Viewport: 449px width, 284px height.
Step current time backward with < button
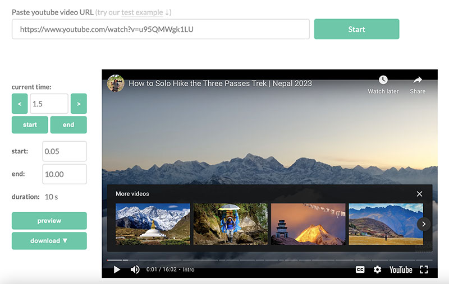(x=20, y=104)
